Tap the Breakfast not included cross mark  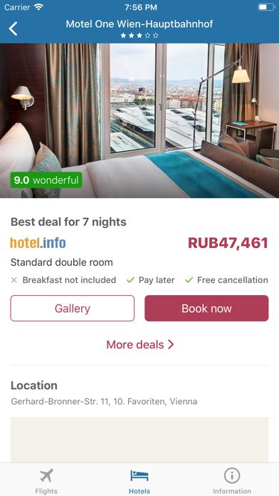point(14,280)
